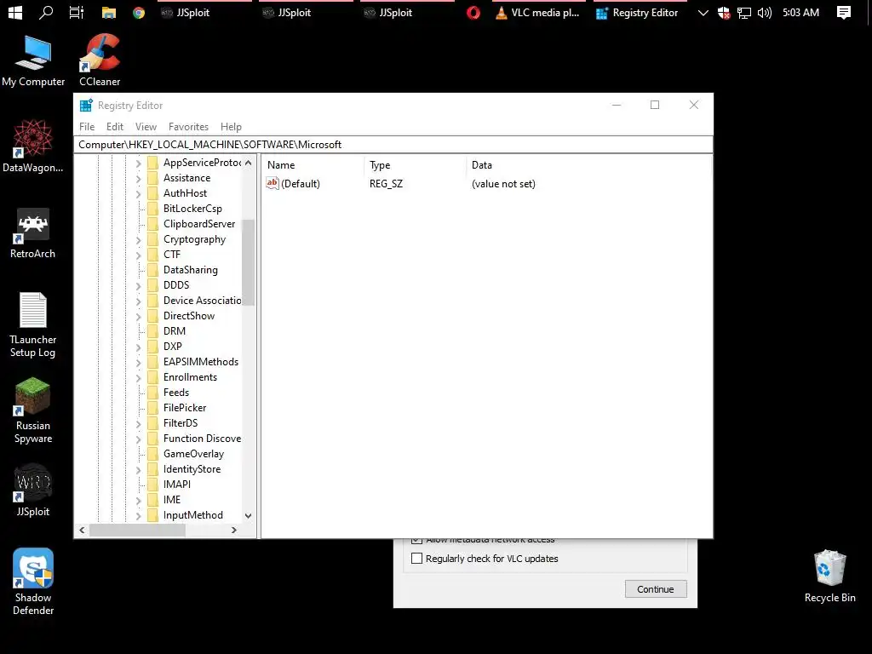Open the Action Center notifications icon
The width and height of the screenshot is (872, 654).
tap(844, 13)
